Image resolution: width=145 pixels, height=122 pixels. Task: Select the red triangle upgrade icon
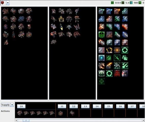[117, 73]
